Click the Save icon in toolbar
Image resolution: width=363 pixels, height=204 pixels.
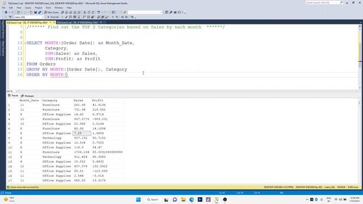pos(35,12)
